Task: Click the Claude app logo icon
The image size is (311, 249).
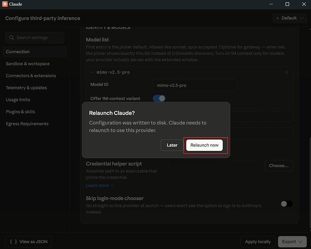Action: pyautogui.click(x=5, y=4)
